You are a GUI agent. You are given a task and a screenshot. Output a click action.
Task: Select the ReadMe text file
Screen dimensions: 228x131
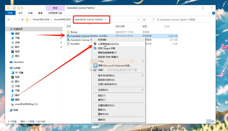pos(75,44)
